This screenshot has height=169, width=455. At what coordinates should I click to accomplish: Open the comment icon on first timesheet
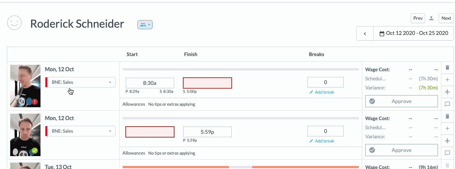447,104
